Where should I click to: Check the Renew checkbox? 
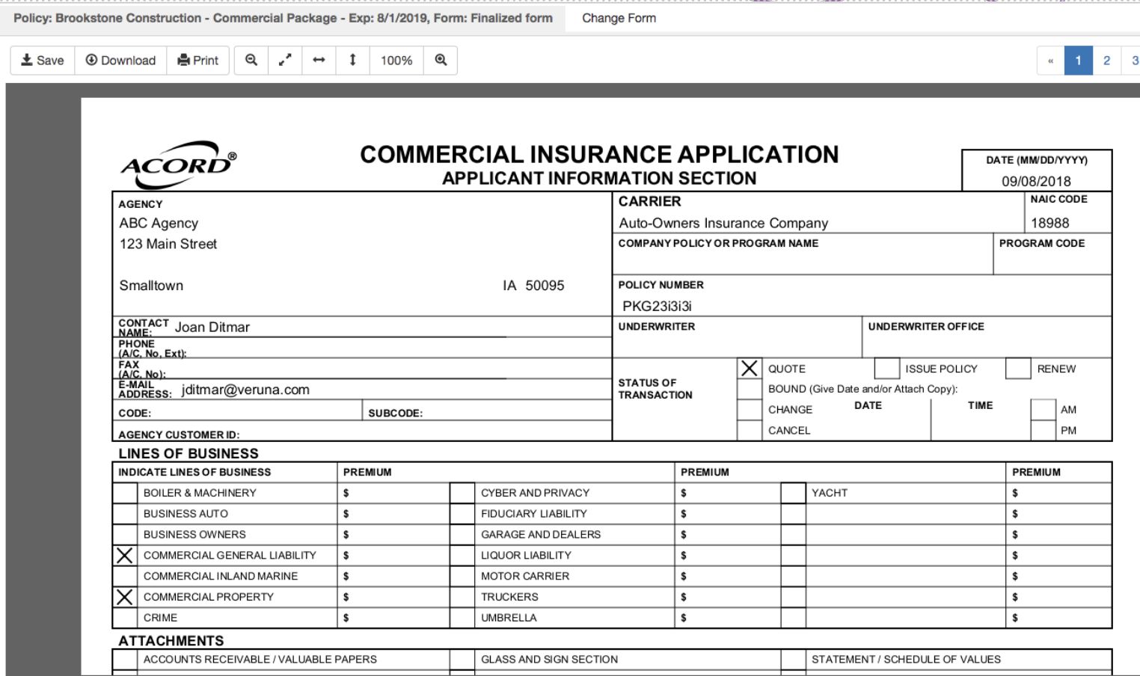pos(1018,369)
